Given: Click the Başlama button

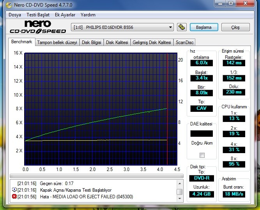Looking at the screenshot, I should [204, 27].
